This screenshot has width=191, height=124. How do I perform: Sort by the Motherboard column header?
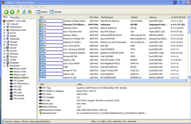coord(114,17)
